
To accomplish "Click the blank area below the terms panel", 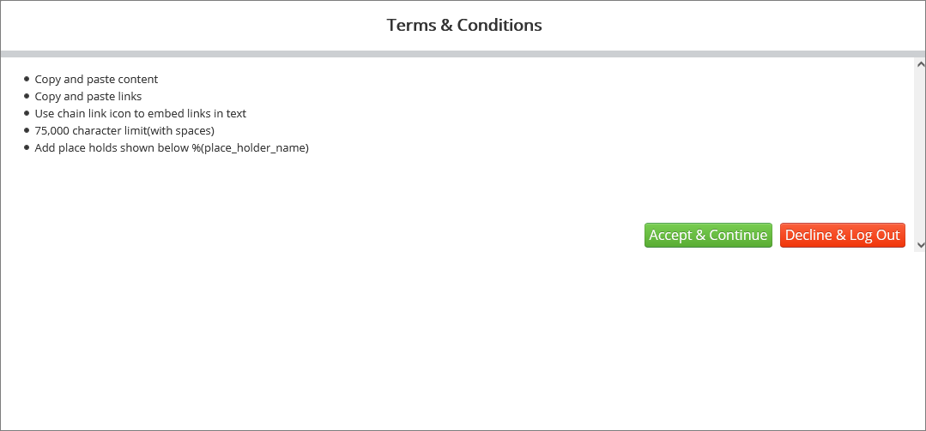I will 463,343.
